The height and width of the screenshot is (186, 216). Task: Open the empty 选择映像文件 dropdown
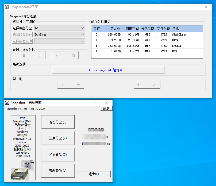[x=60, y=41]
